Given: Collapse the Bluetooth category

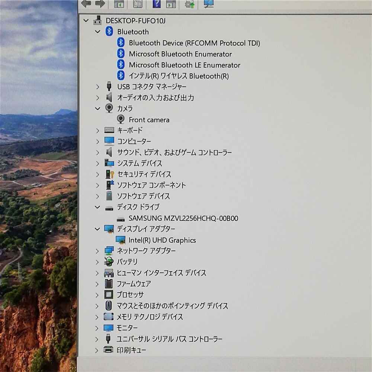Looking at the screenshot, I should tap(97, 32).
